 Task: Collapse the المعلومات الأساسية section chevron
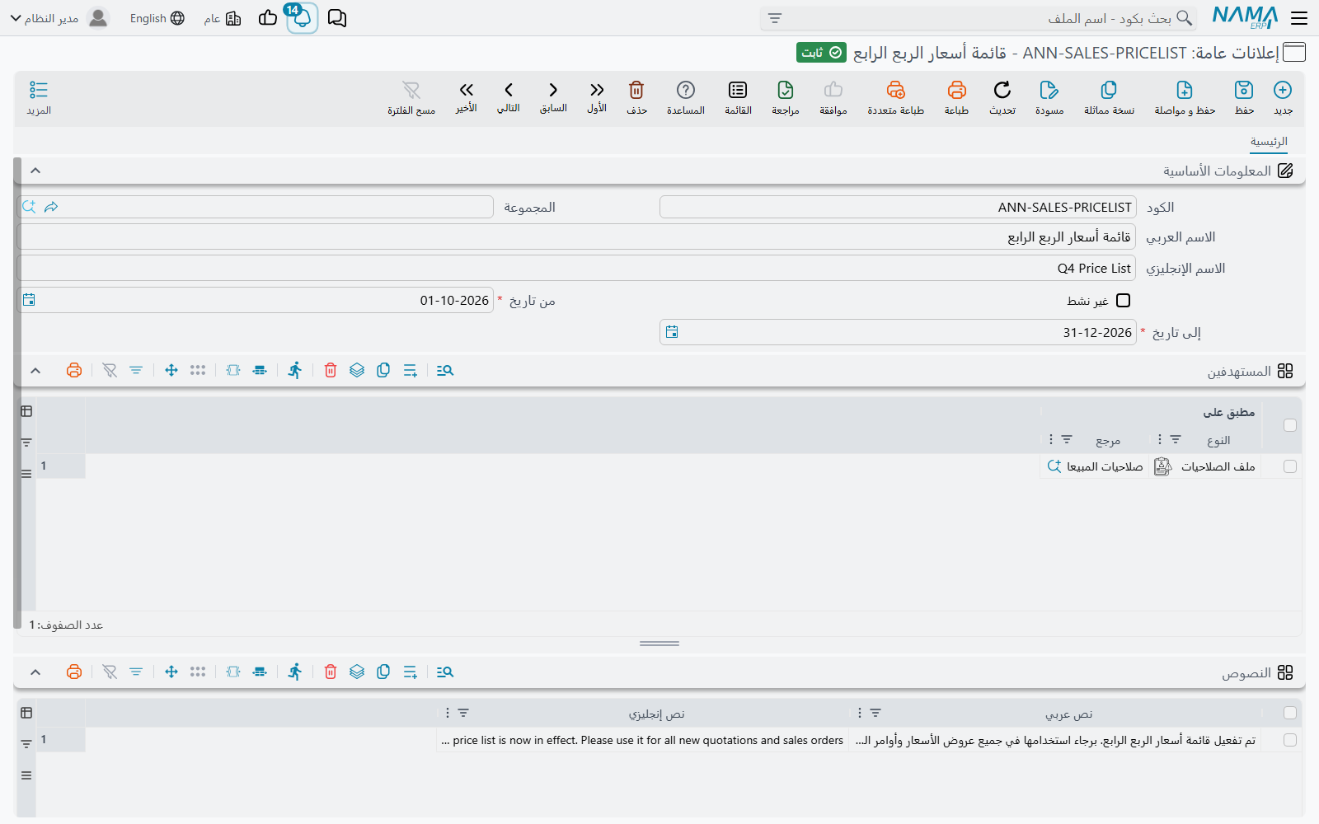(x=35, y=171)
